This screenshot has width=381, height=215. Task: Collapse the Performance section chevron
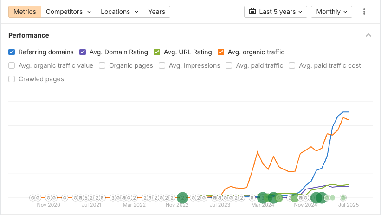click(368, 35)
